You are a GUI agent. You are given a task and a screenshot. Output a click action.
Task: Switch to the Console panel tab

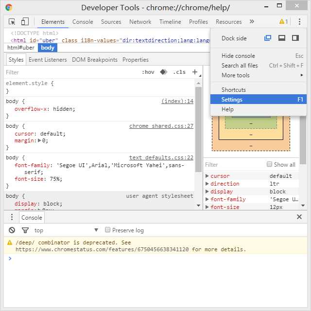tap(83, 21)
